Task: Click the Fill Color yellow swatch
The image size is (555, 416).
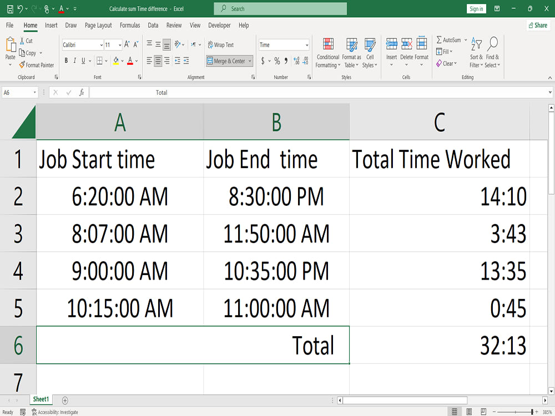Action: [x=116, y=61]
